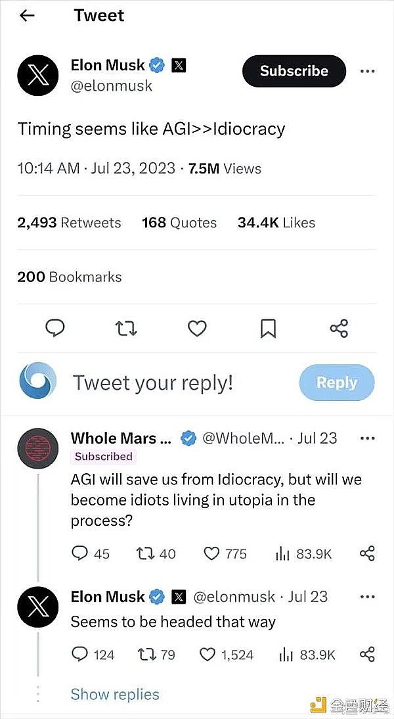The height and width of the screenshot is (719, 394).
Task: Go back using the arrow icon
Action: click(27, 16)
